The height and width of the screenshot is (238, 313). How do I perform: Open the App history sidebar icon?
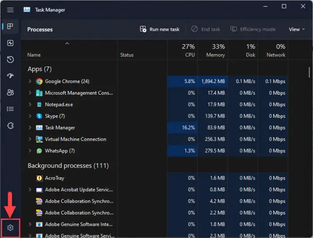tap(10, 59)
